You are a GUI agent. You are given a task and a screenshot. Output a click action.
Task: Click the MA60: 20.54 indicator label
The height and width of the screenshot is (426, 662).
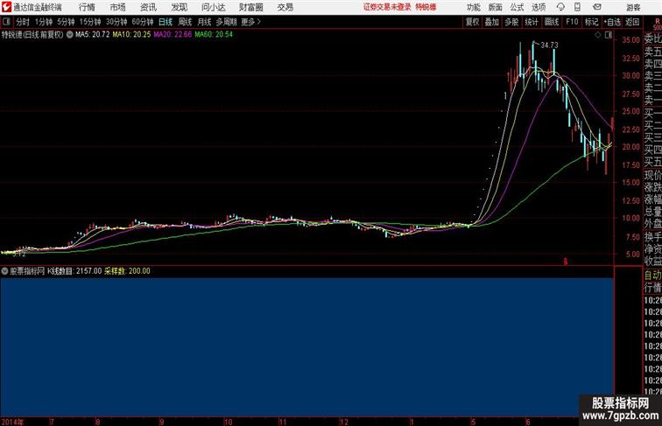[214, 35]
